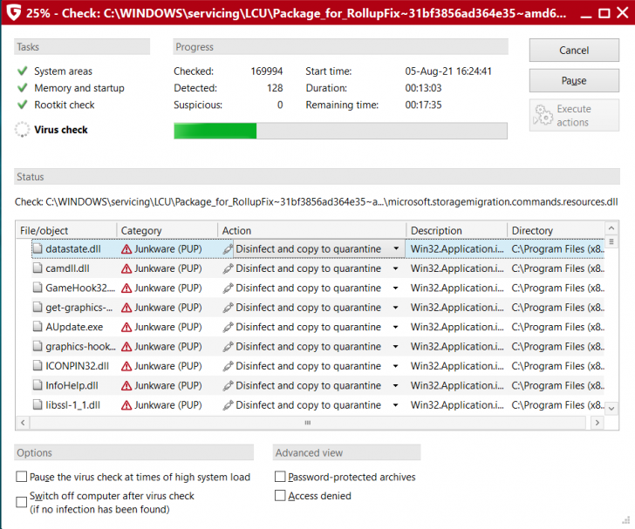The width and height of the screenshot is (635, 529).
Task: Click the file icon next to camdll.dll
Action: pyautogui.click(x=38, y=268)
